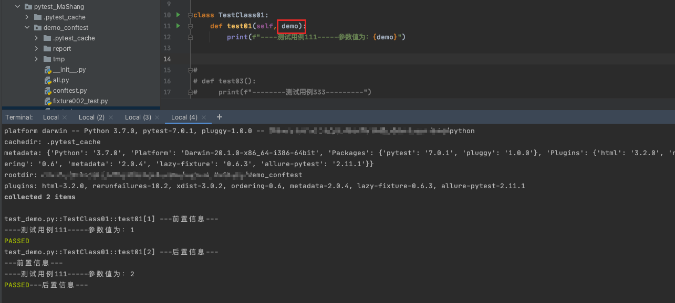The width and height of the screenshot is (675, 303).
Task: Click fold end marker on line 12
Action: [x=190, y=37]
